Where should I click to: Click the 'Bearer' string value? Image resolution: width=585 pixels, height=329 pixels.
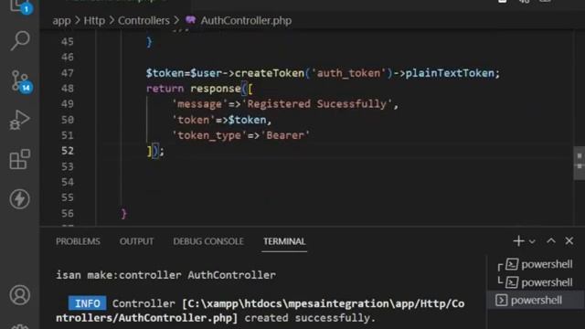285,135
